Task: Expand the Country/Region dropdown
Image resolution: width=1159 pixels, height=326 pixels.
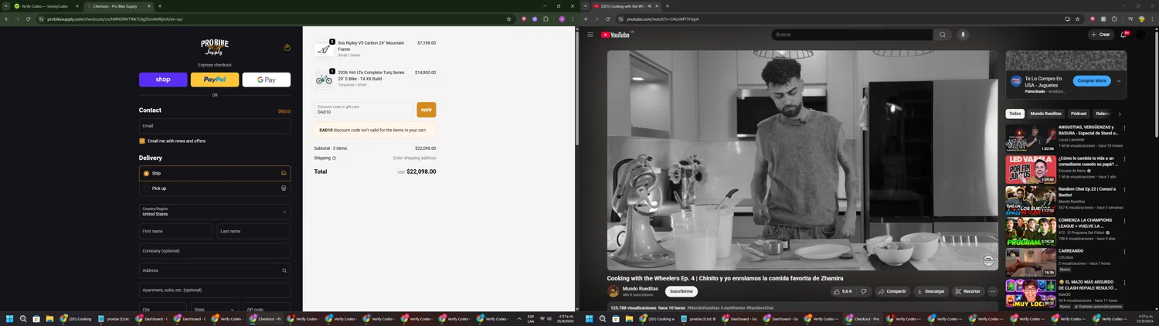Action: [215, 211]
